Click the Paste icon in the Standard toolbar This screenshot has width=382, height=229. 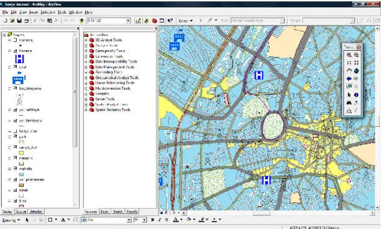(x=50, y=21)
